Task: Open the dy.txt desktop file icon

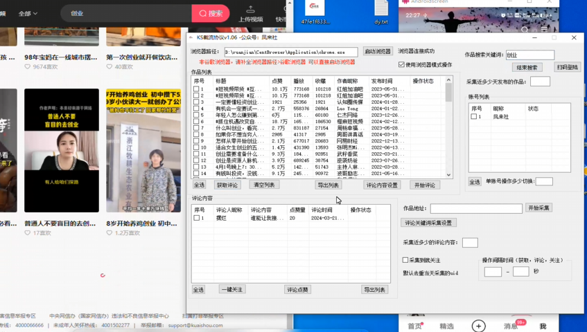Action: (x=381, y=9)
